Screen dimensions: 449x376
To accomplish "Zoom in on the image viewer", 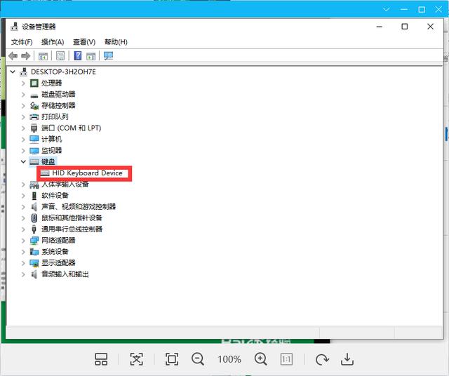I will coord(261,359).
